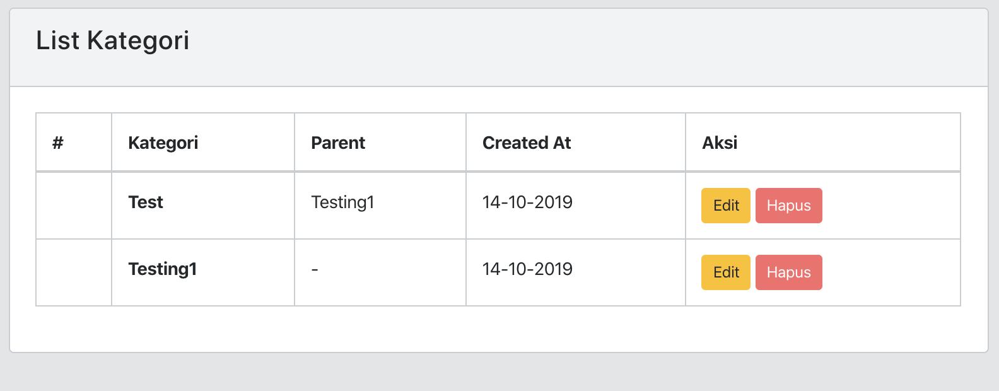Click the empty number cell of Testing1 row
The height and width of the screenshot is (391, 999).
point(74,272)
